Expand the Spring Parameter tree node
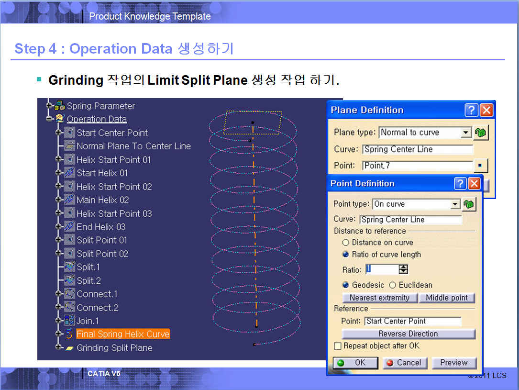 [x=49, y=106]
